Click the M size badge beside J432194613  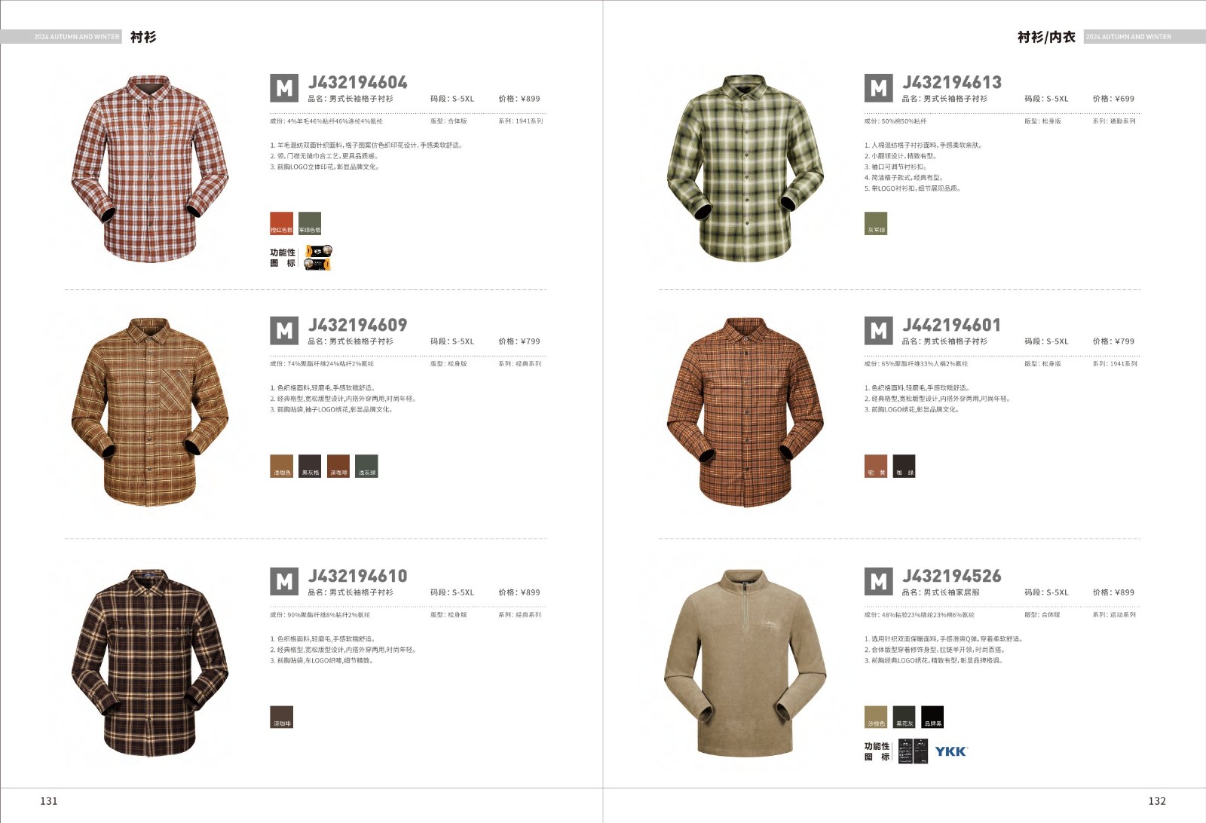tap(878, 88)
